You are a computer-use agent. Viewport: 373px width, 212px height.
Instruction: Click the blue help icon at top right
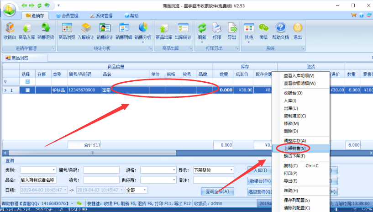[x=361, y=15]
